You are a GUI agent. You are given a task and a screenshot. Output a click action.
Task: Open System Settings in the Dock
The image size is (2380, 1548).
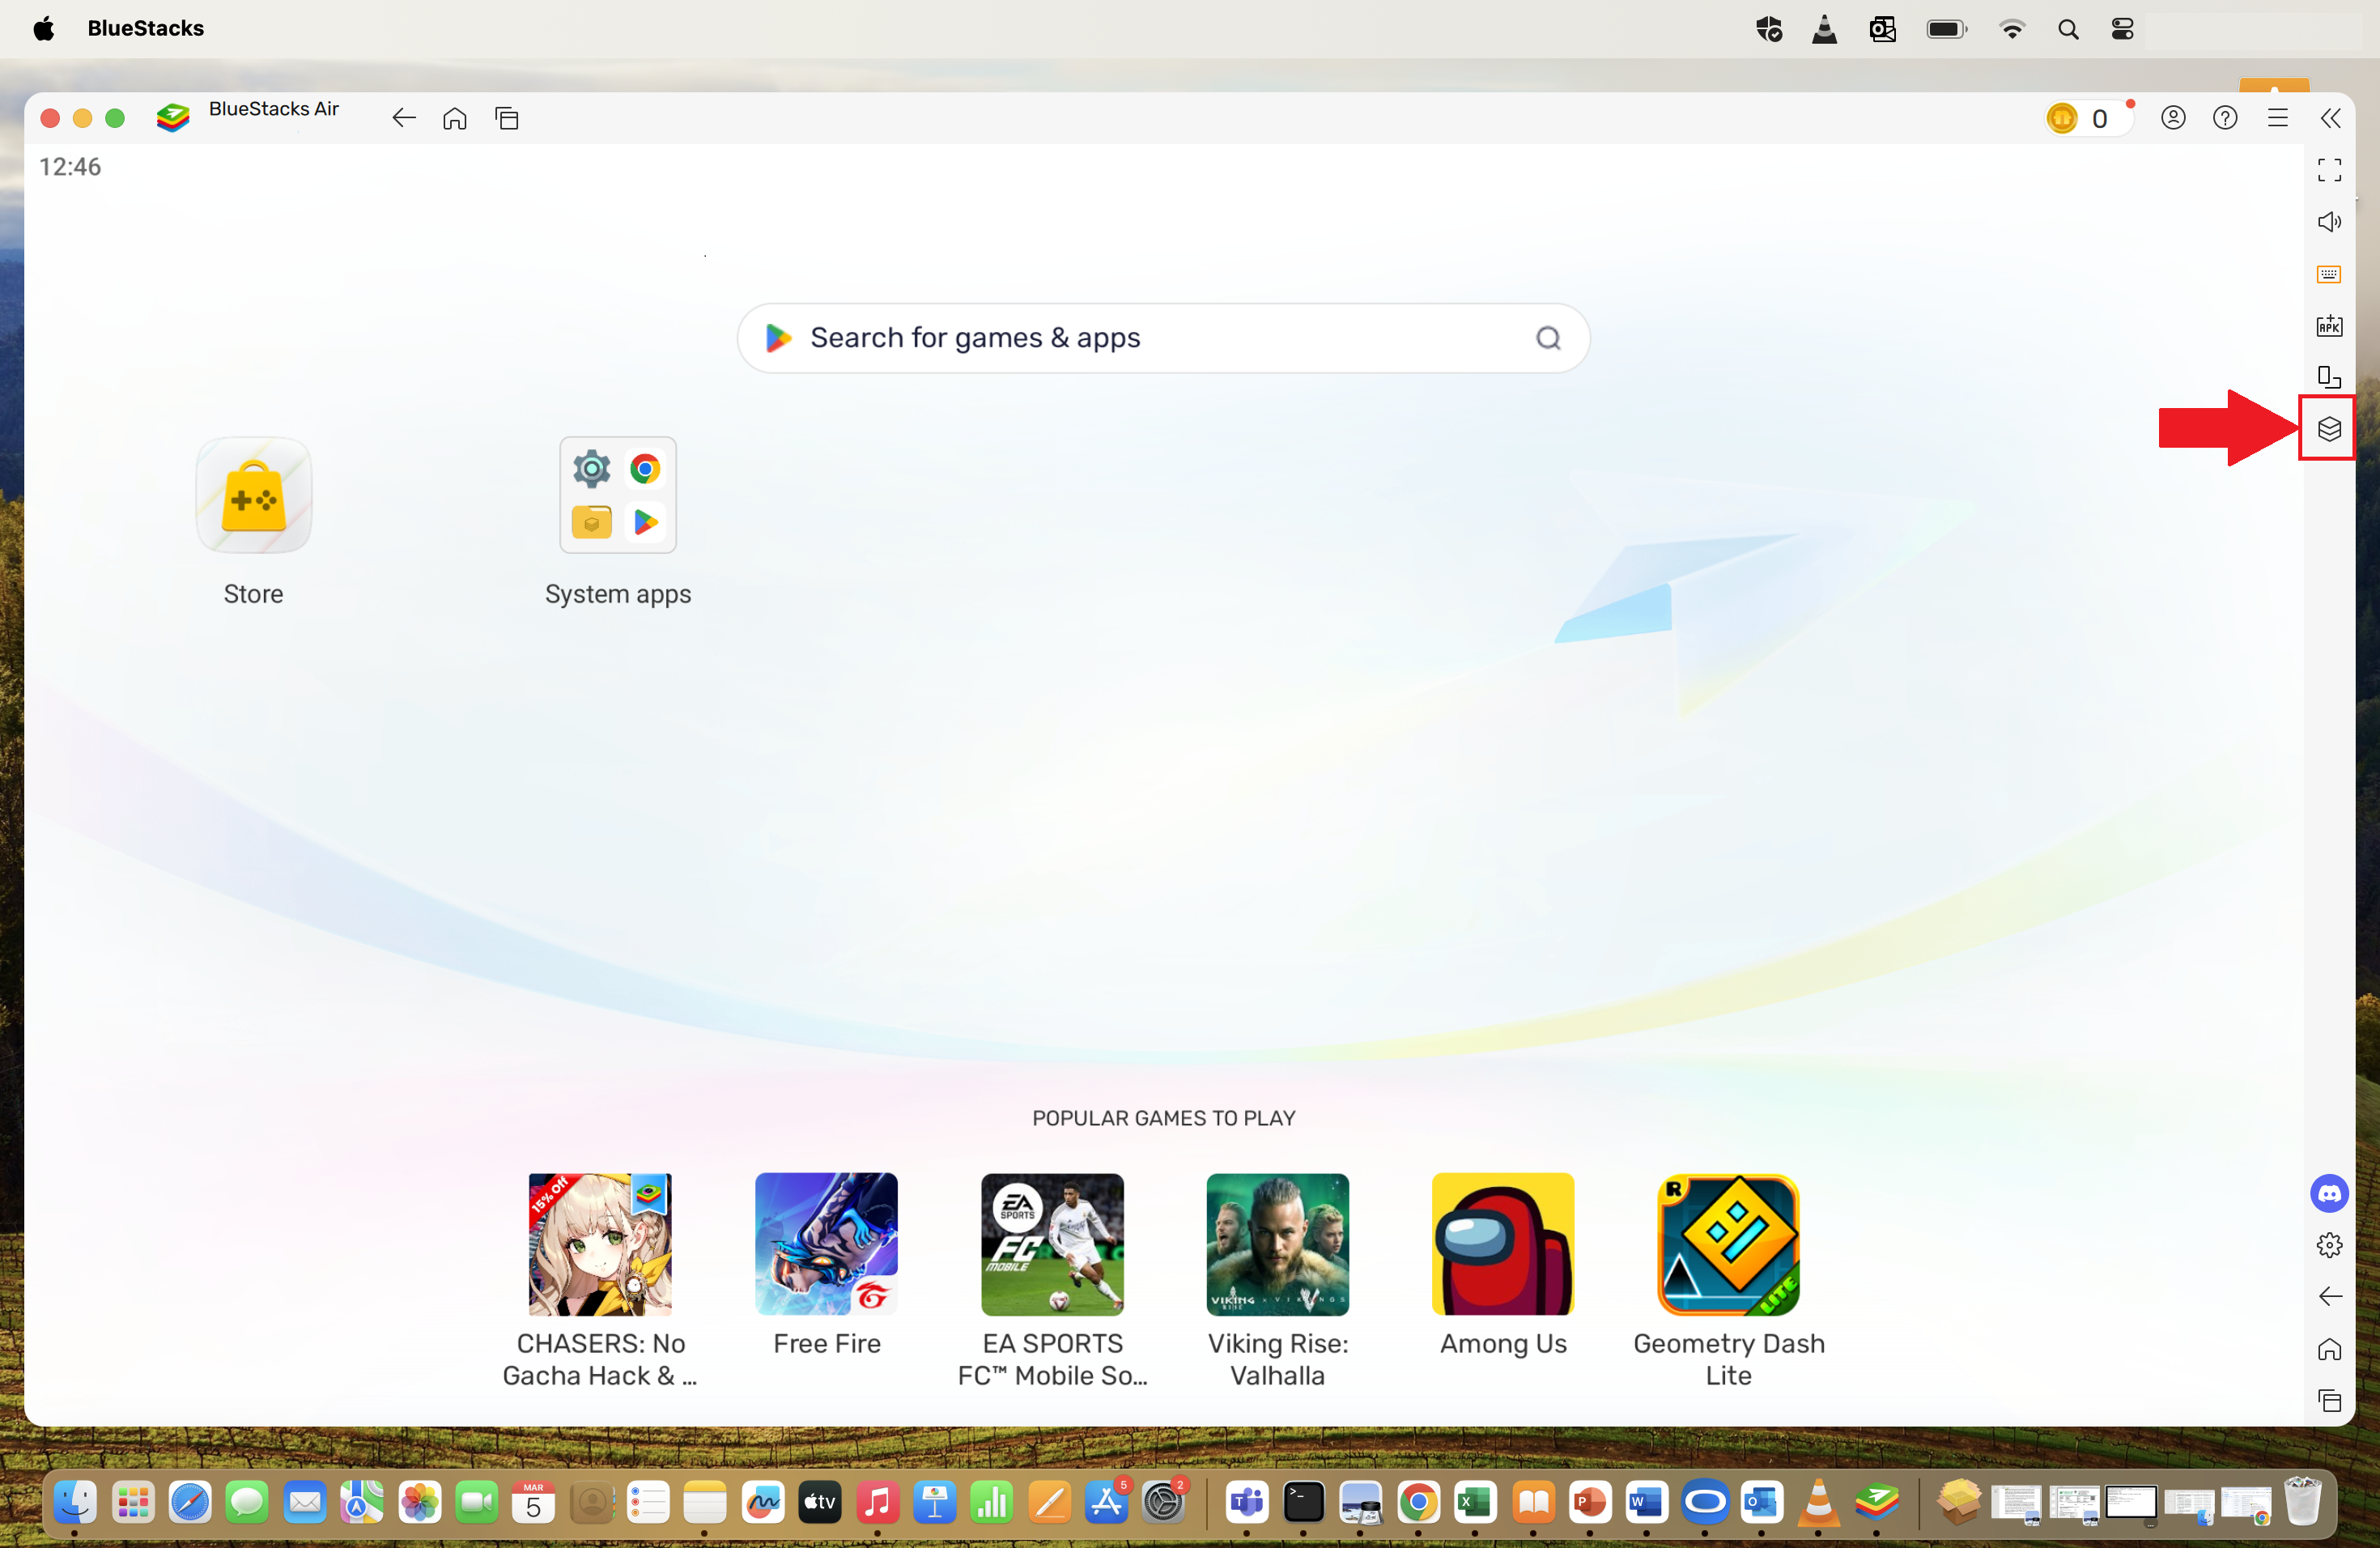pyautogui.click(x=1163, y=1502)
